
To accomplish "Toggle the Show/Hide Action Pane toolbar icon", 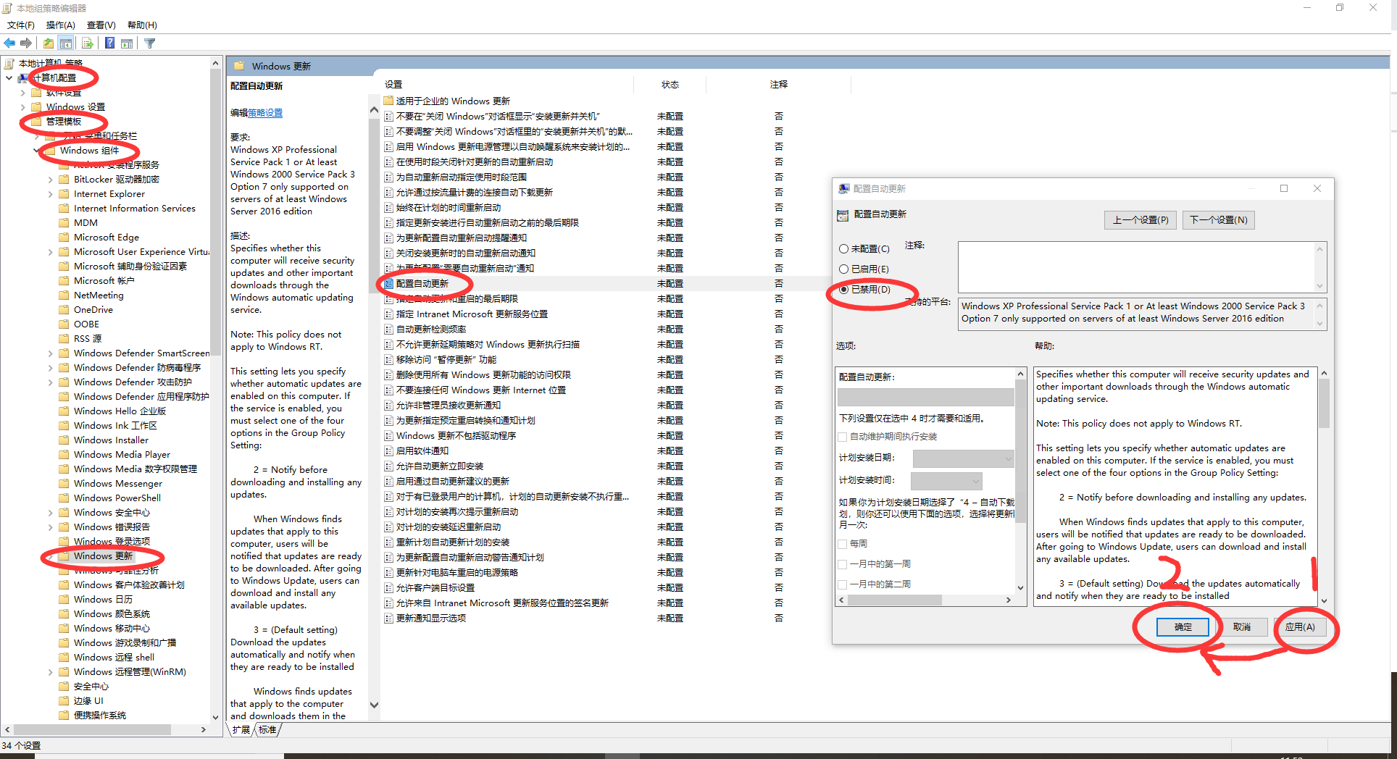I will coord(127,43).
